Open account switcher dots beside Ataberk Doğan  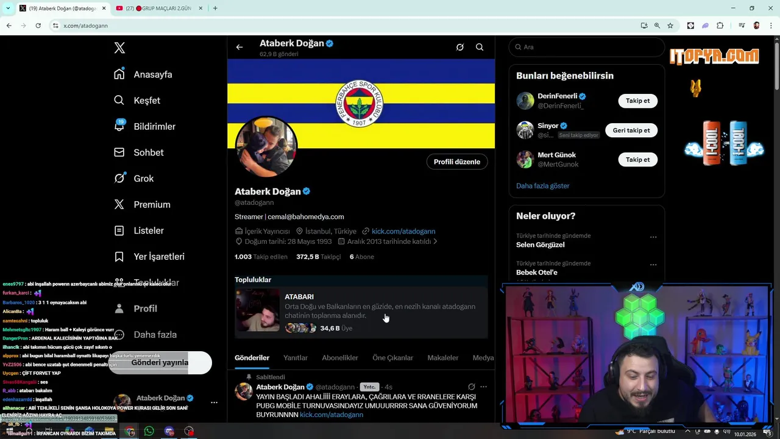coord(214,402)
